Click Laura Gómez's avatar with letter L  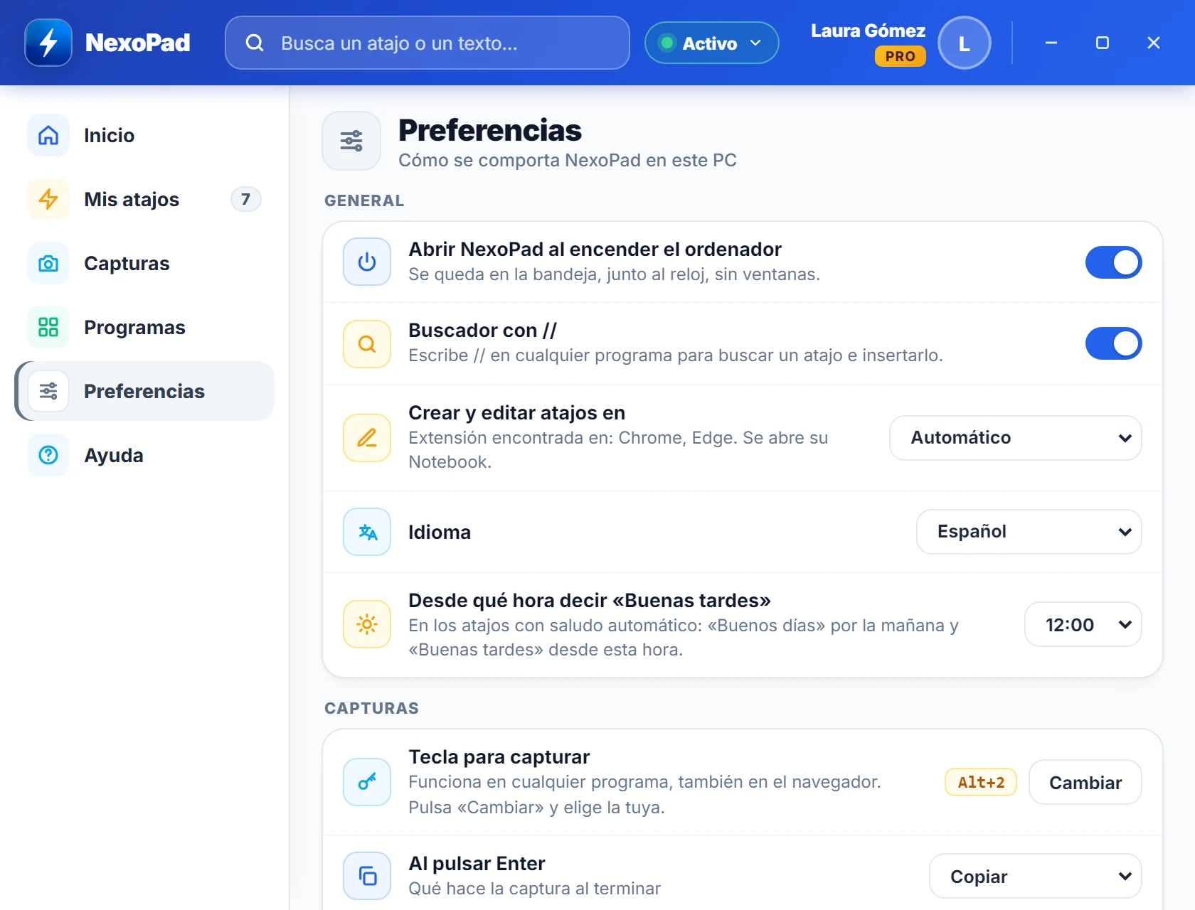965,43
